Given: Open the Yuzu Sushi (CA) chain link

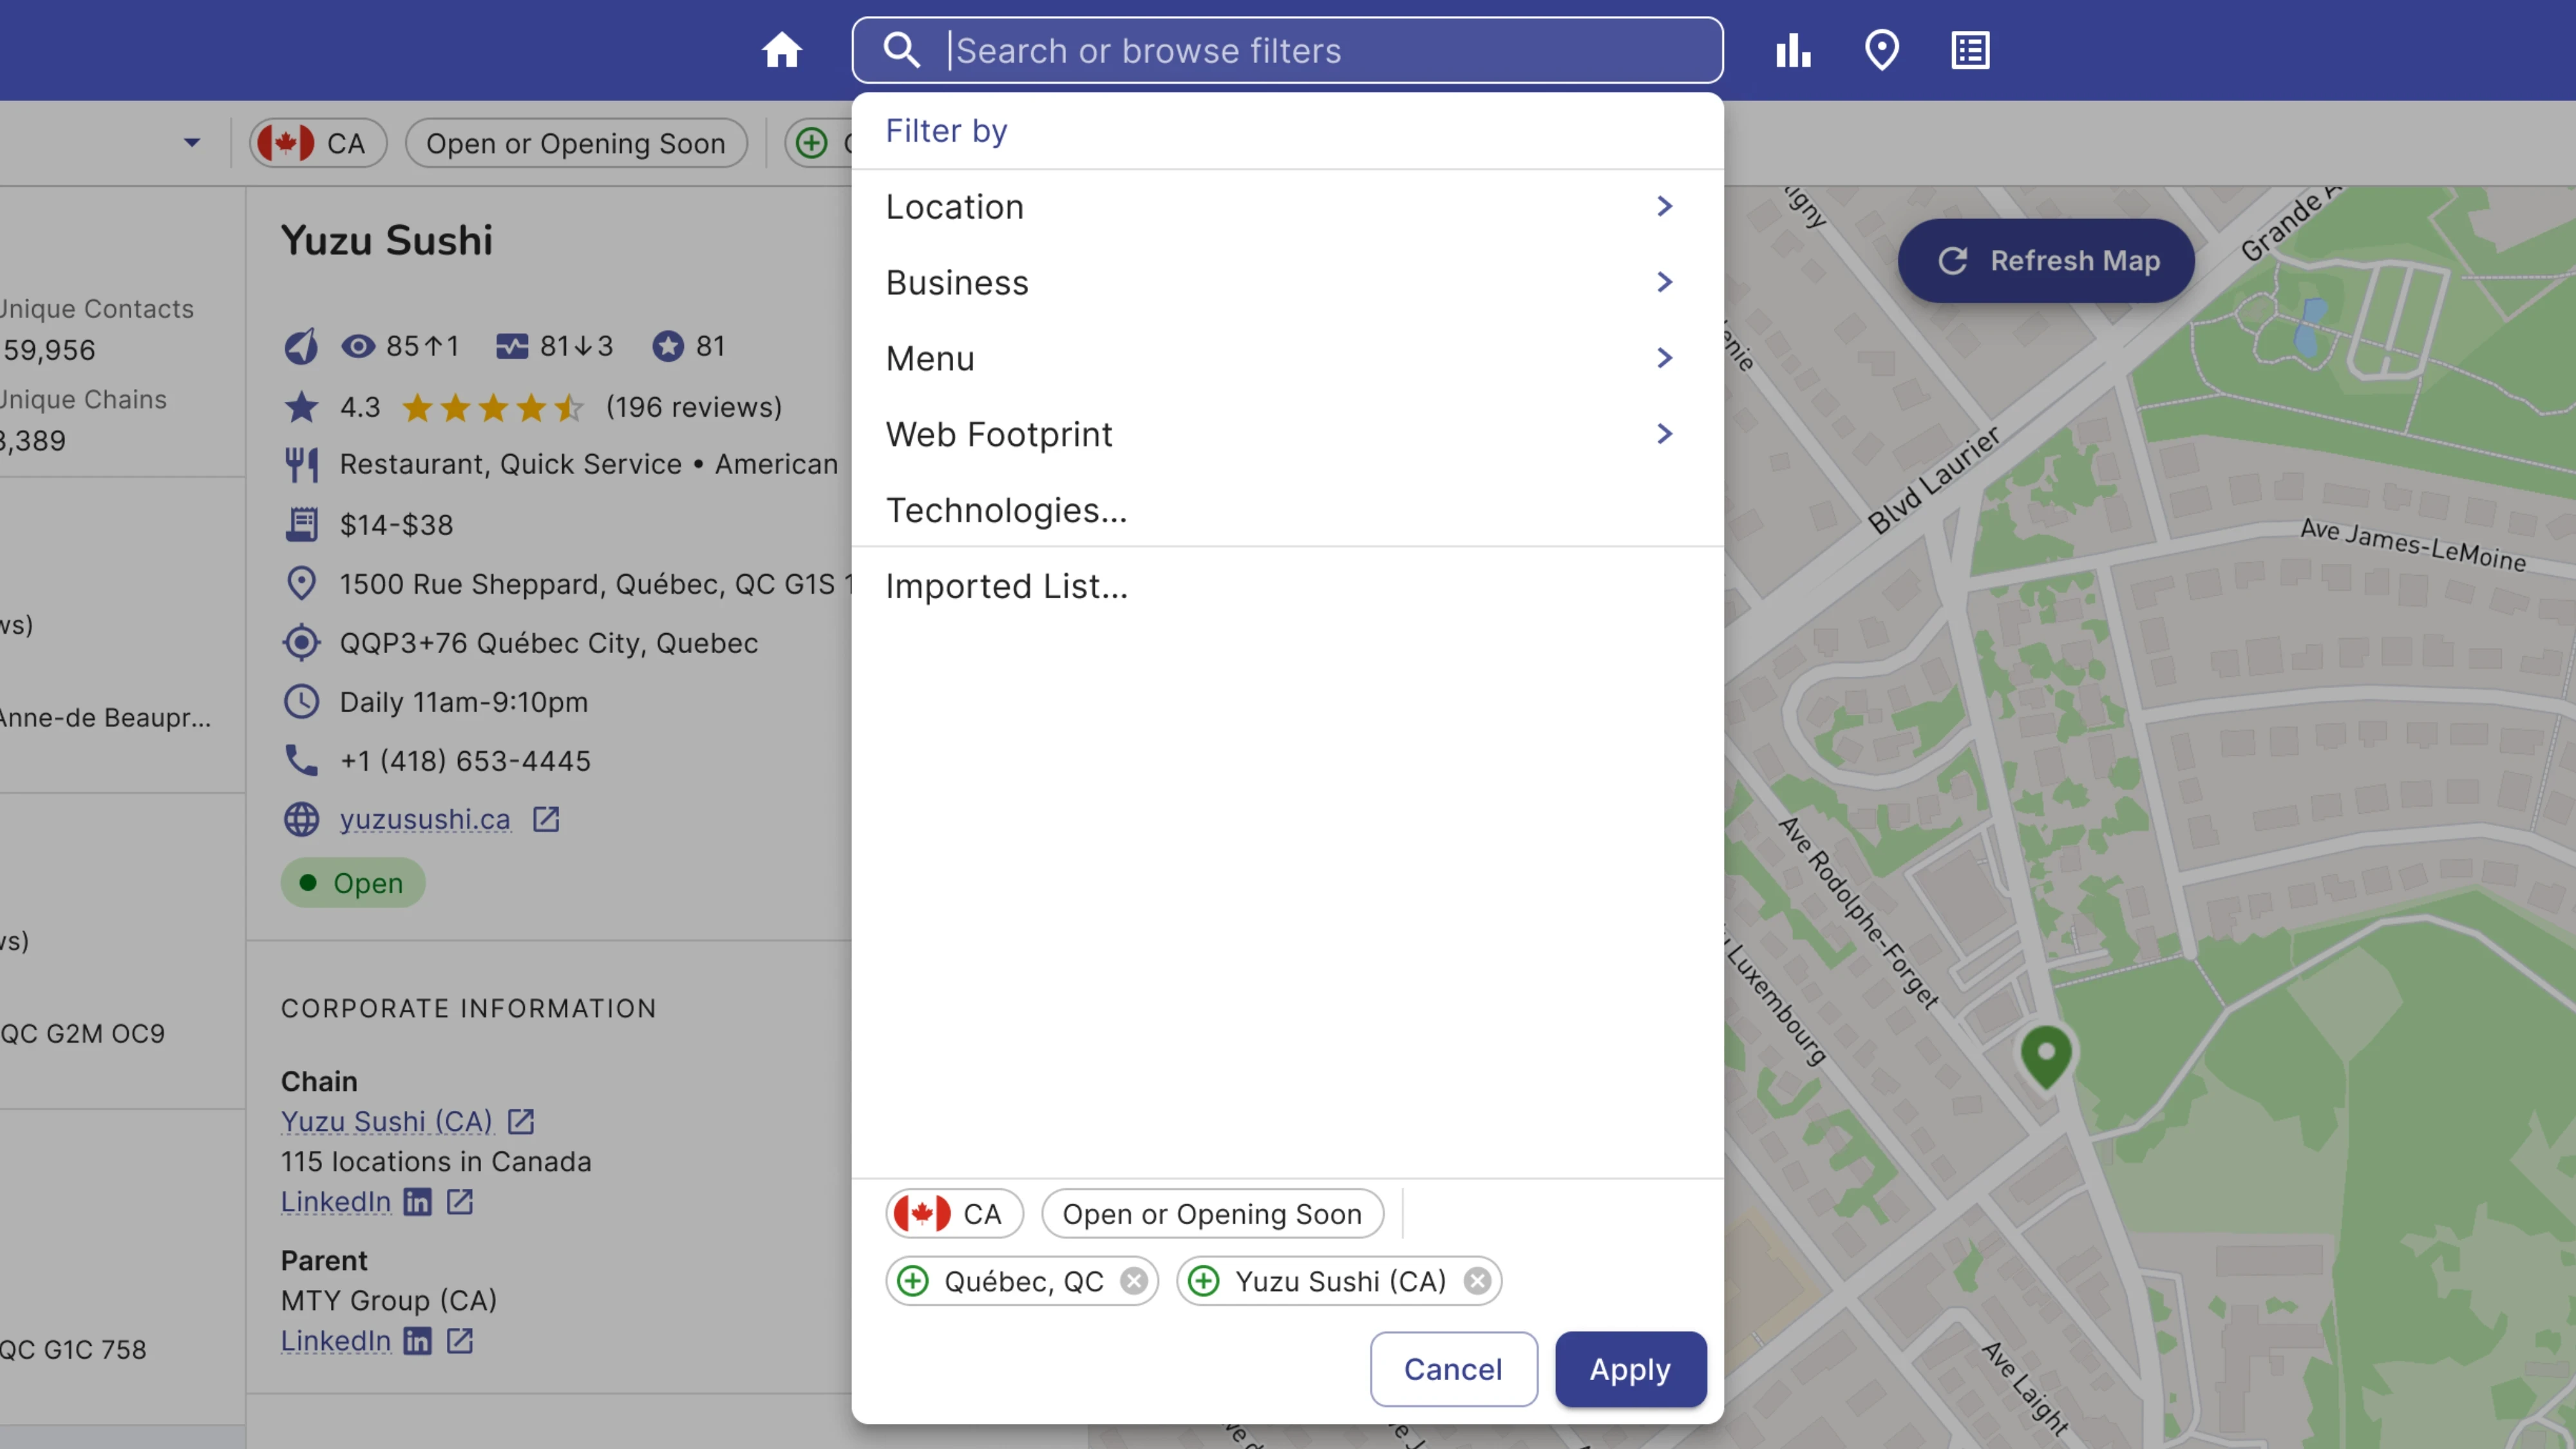Looking at the screenshot, I should pos(386,1121).
